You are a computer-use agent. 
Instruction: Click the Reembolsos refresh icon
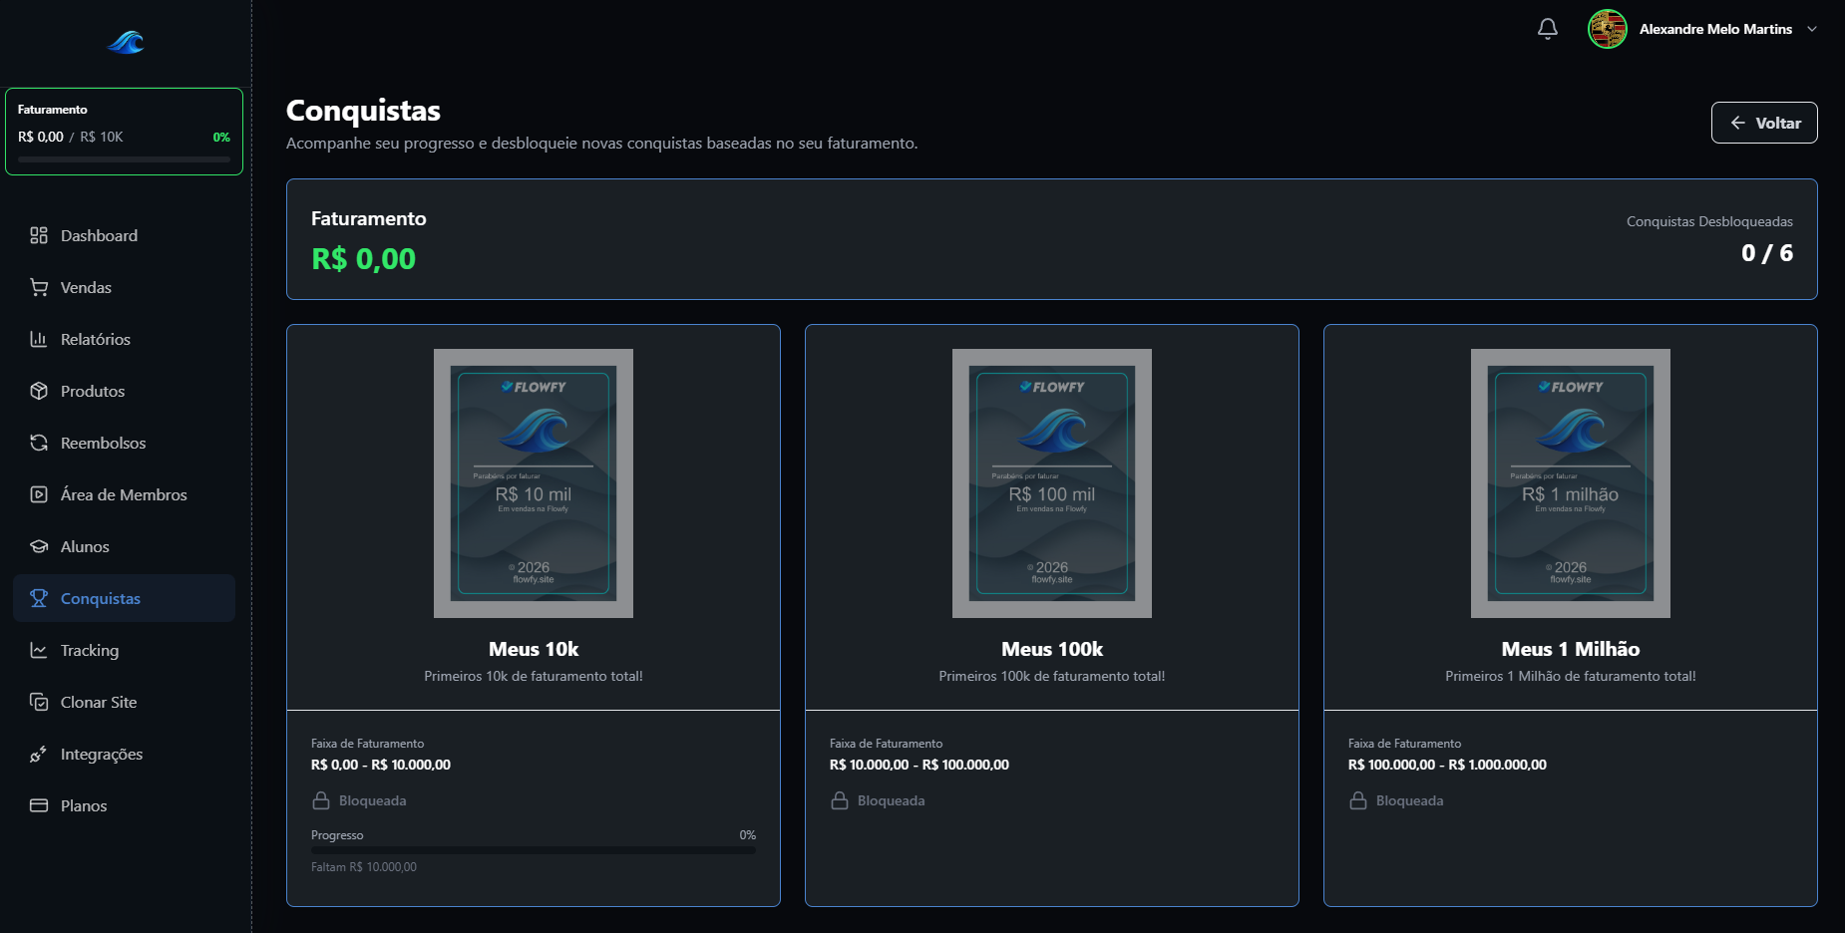pos(39,443)
